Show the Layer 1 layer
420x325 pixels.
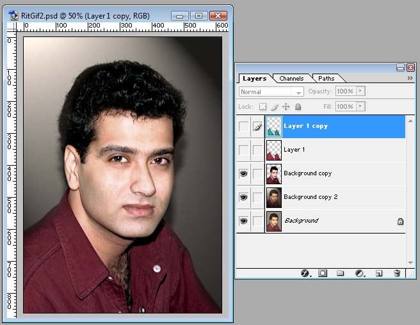(x=243, y=150)
